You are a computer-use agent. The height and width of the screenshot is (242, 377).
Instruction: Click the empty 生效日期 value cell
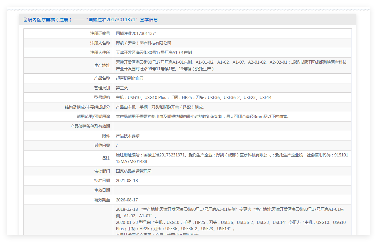tap(232, 190)
